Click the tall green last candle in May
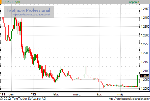This screenshot has width=150, height=101. [x=137, y=81]
